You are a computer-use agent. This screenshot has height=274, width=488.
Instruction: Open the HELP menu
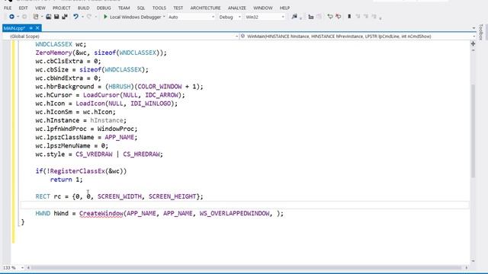[284, 8]
